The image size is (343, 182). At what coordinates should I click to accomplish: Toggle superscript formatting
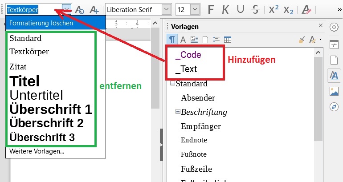274,10
